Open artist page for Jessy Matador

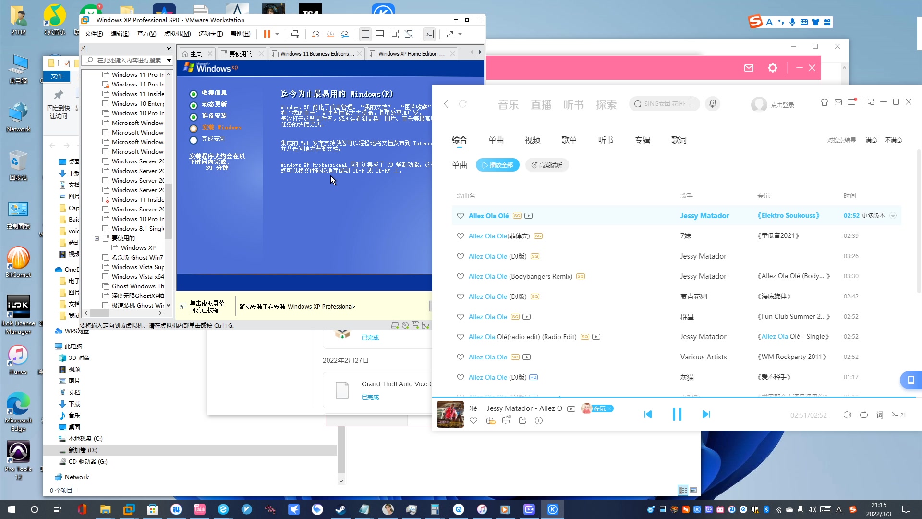pyautogui.click(x=704, y=216)
